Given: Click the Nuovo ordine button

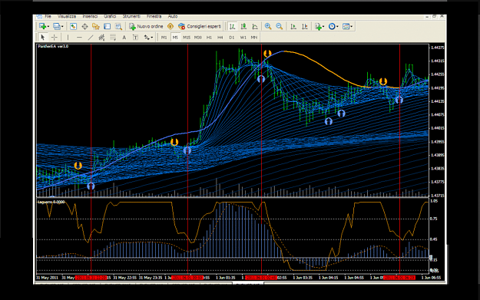Looking at the screenshot, I should click(146, 27).
